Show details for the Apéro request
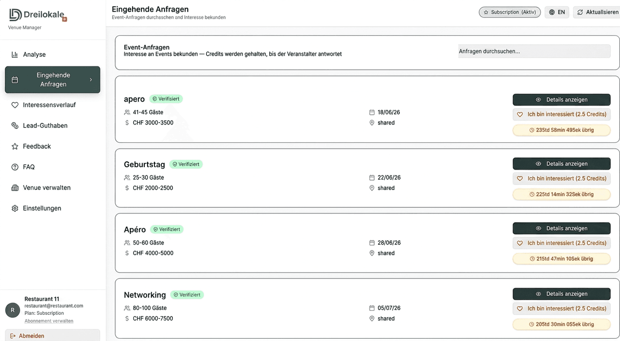620x341 pixels. (561, 228)
